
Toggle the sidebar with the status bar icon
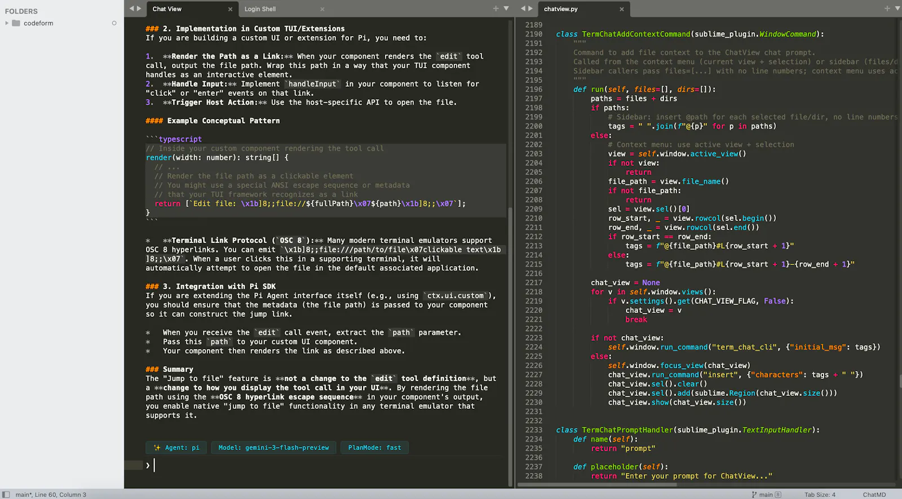(x=6, y=494)
